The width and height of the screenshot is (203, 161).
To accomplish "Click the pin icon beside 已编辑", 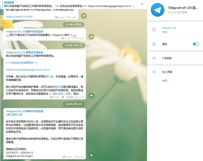I will click(x=63, y=97).
